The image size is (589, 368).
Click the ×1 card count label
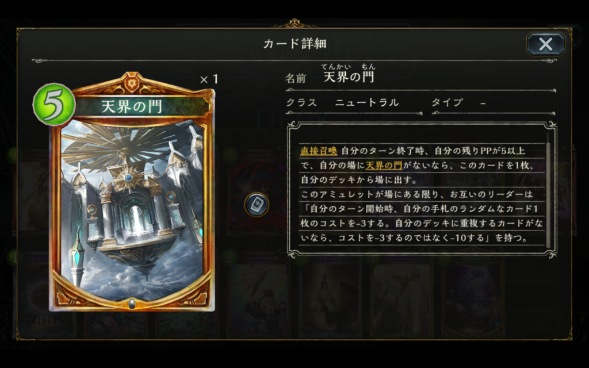point(209,79)
